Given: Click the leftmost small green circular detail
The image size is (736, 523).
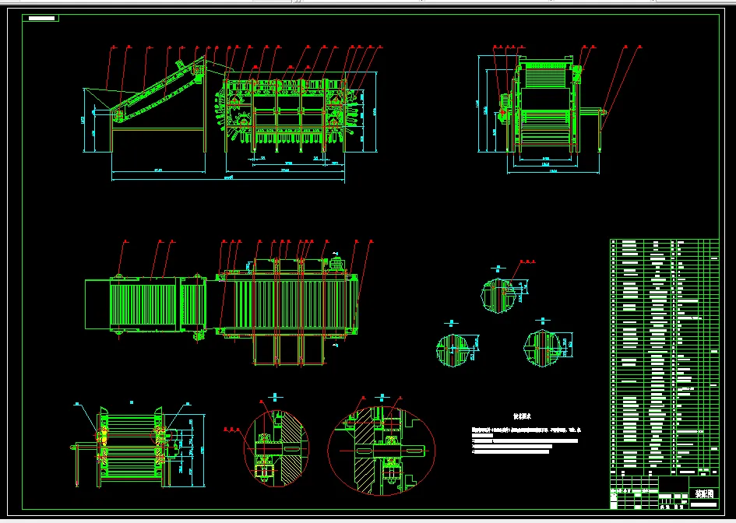Looking at the screenshot, I should tap(453, 350).
